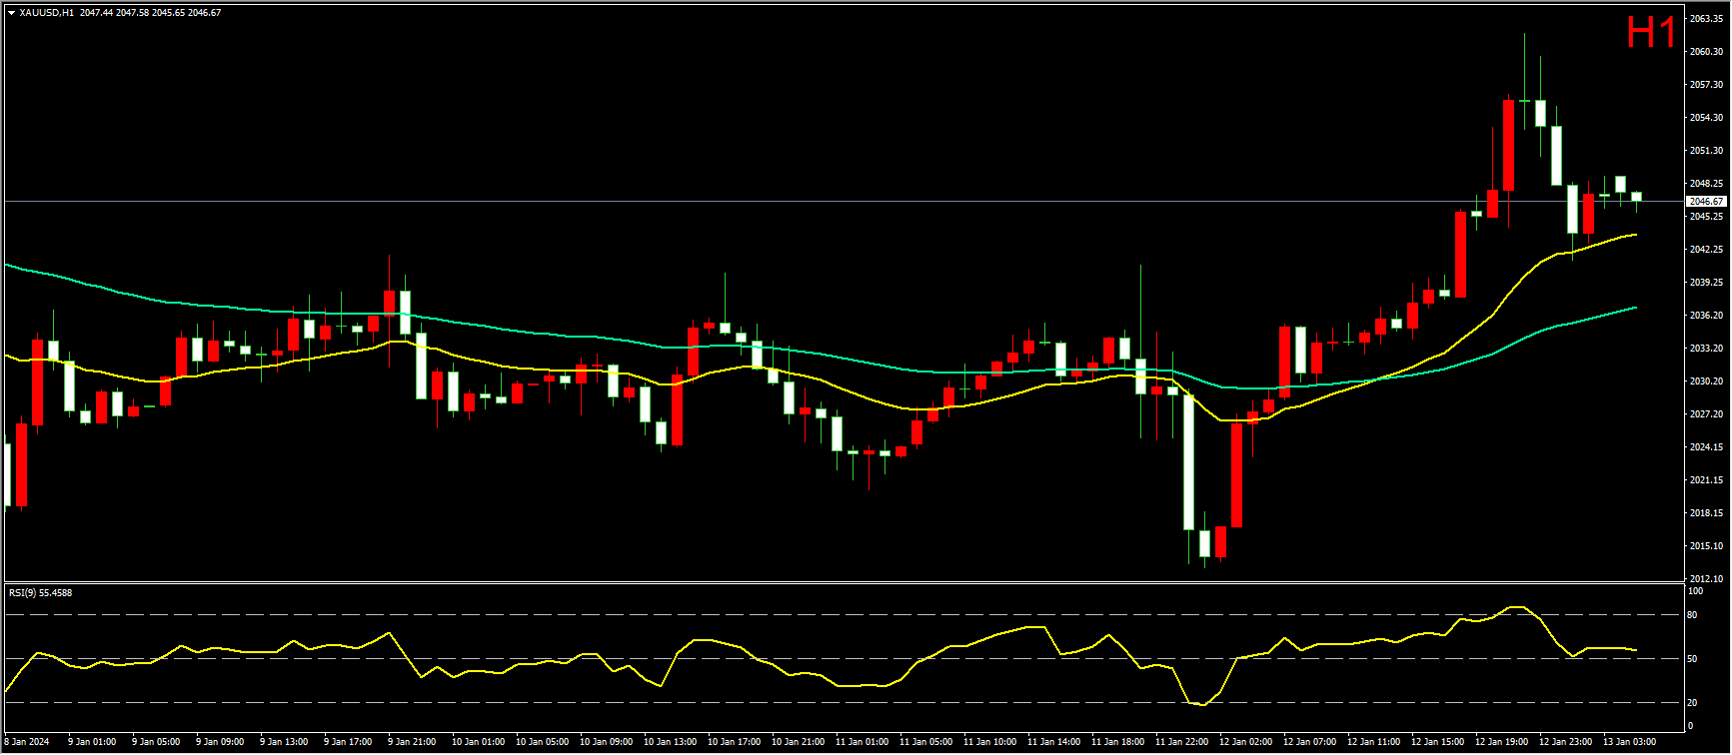Click the 2057.30 price scale label
The height and width of the screenshot is (755, 1732).
(x=1706, y=85)
